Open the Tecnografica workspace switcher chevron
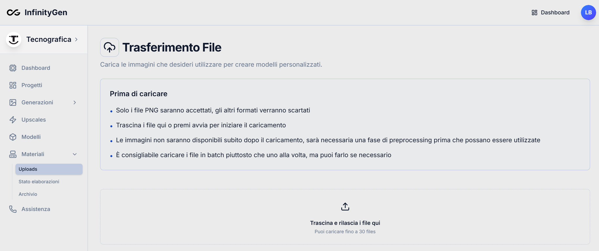The height and width of the screenshot is (251, 599). coord(76,39)
